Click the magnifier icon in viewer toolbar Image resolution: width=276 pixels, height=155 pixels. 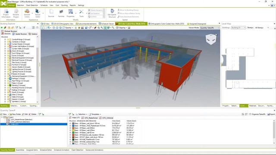coord(113,28)
